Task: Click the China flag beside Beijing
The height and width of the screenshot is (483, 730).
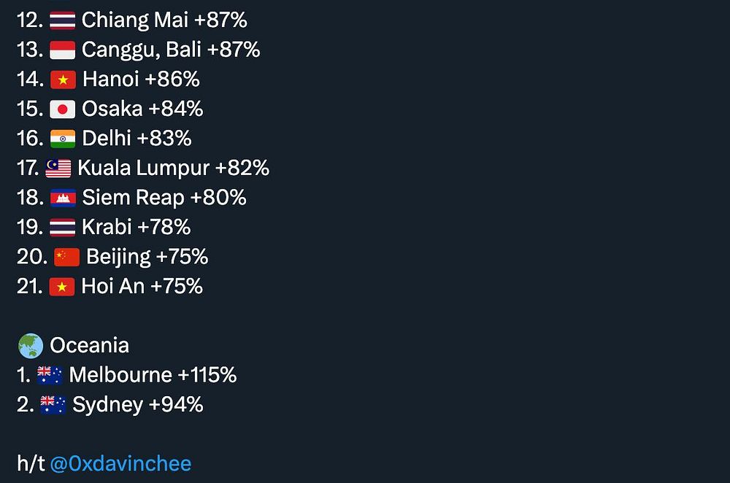Action: [x=66, y=257]
